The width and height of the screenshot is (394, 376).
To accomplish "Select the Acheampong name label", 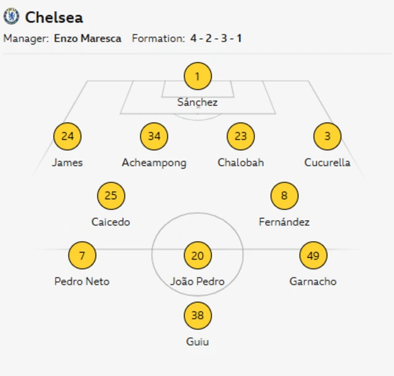I will pyautogui.click(x=154, y=162).
